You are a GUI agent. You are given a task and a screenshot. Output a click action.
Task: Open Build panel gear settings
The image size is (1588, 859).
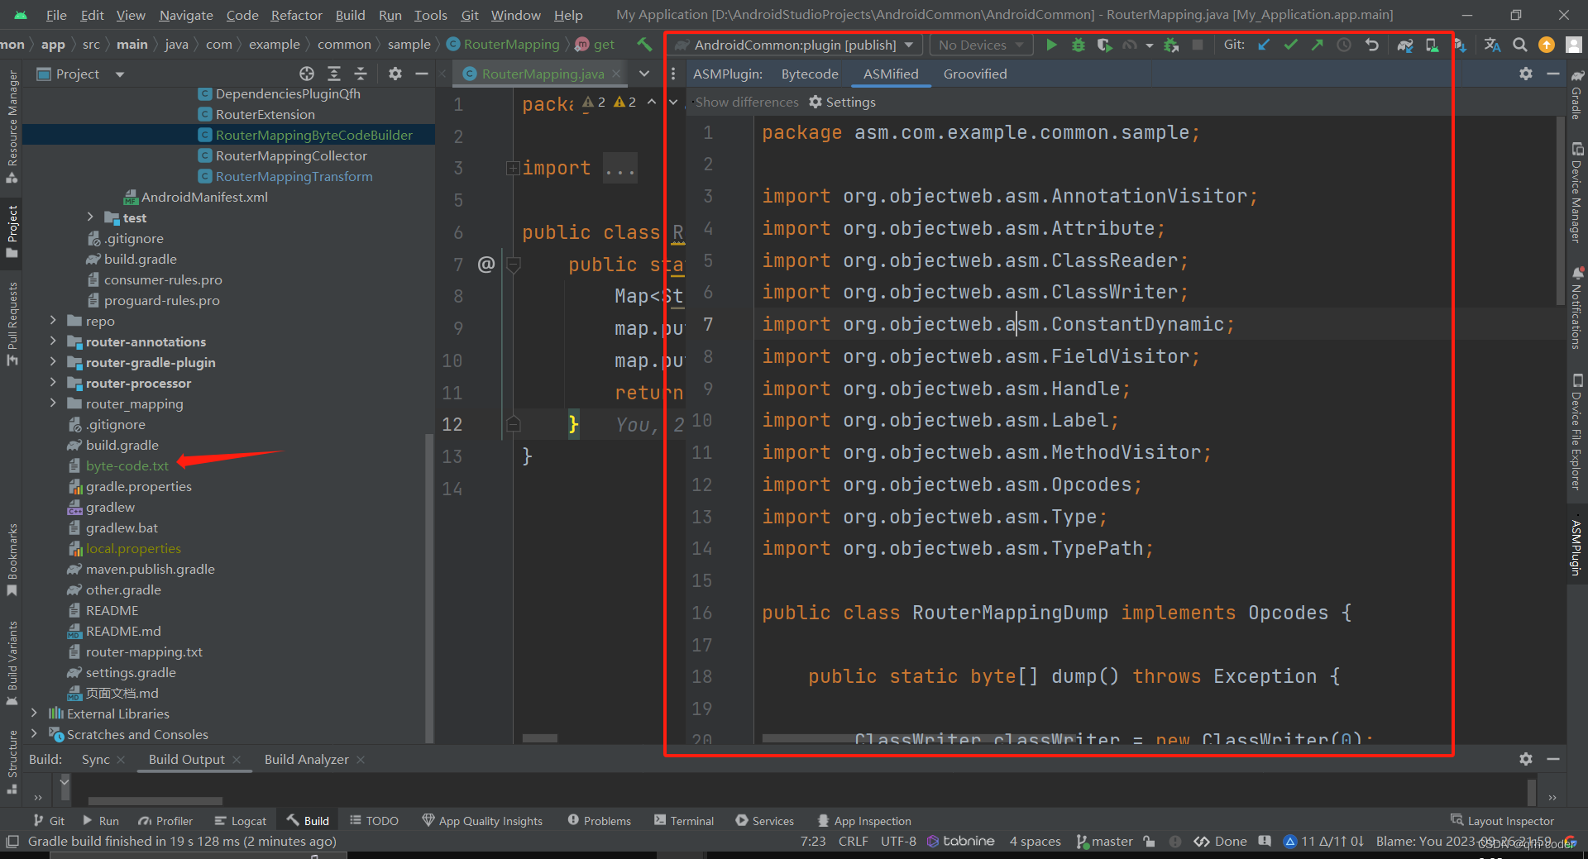click(1526, 759)
